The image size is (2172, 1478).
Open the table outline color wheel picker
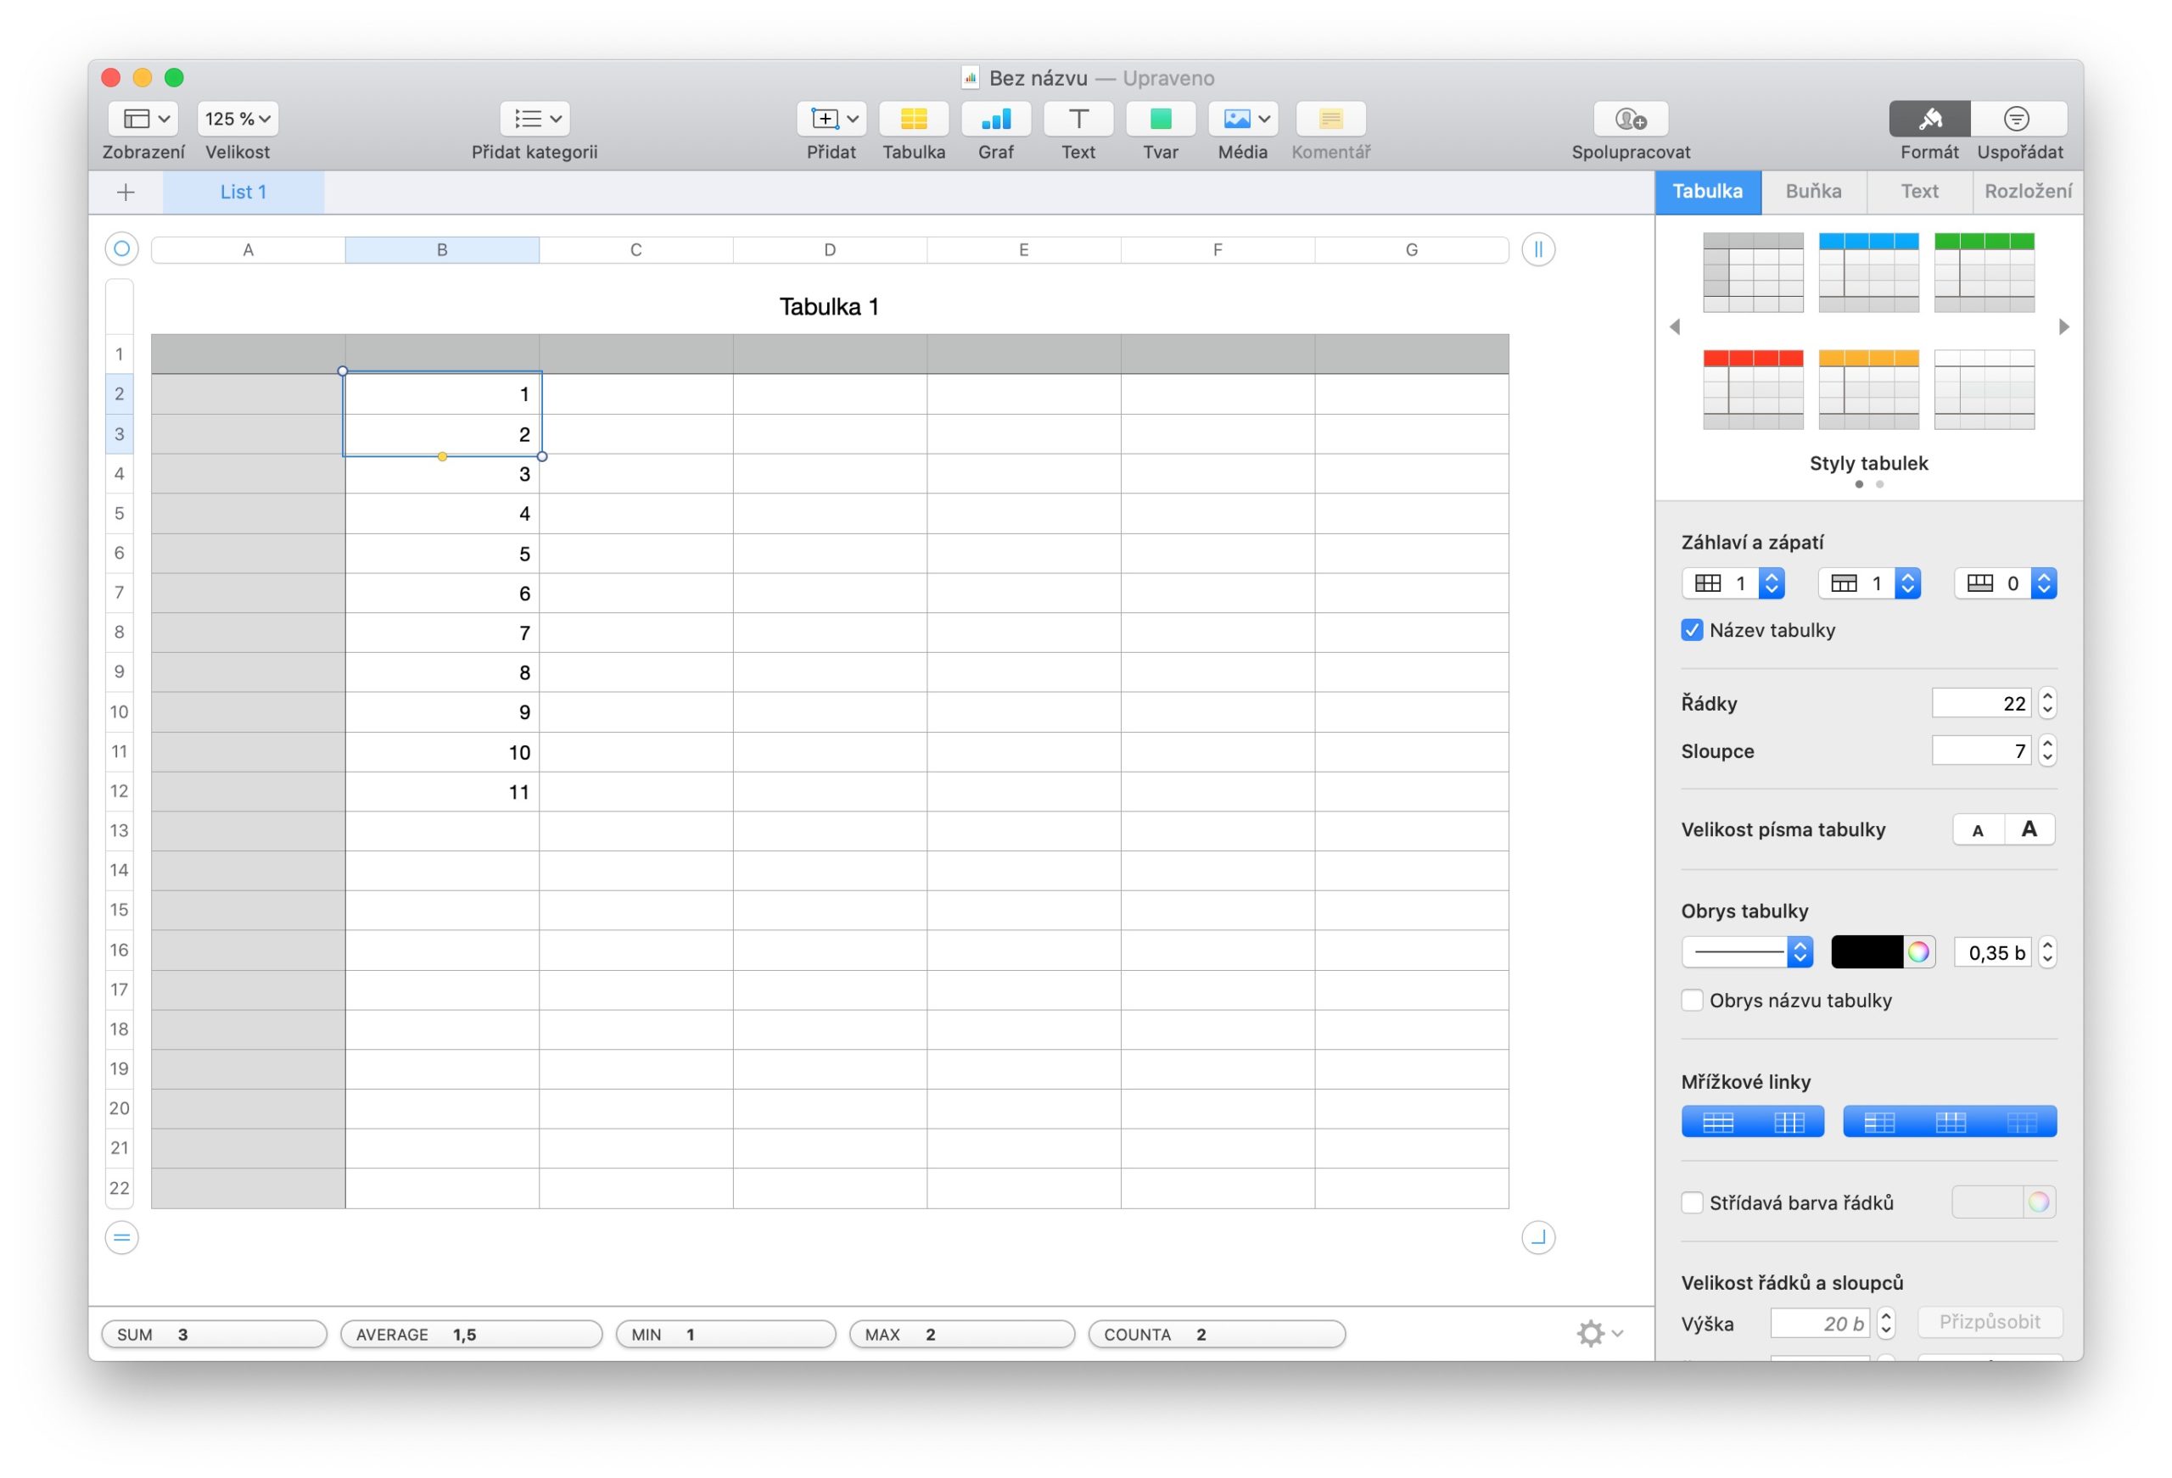click(1917, 952)
